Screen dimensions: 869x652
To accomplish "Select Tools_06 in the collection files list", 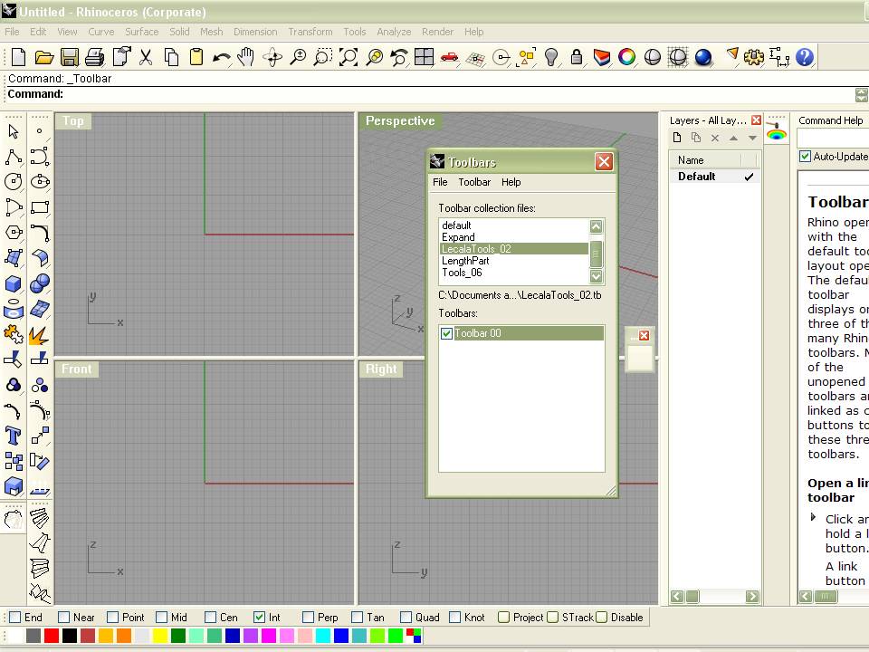I will (462, 273).
